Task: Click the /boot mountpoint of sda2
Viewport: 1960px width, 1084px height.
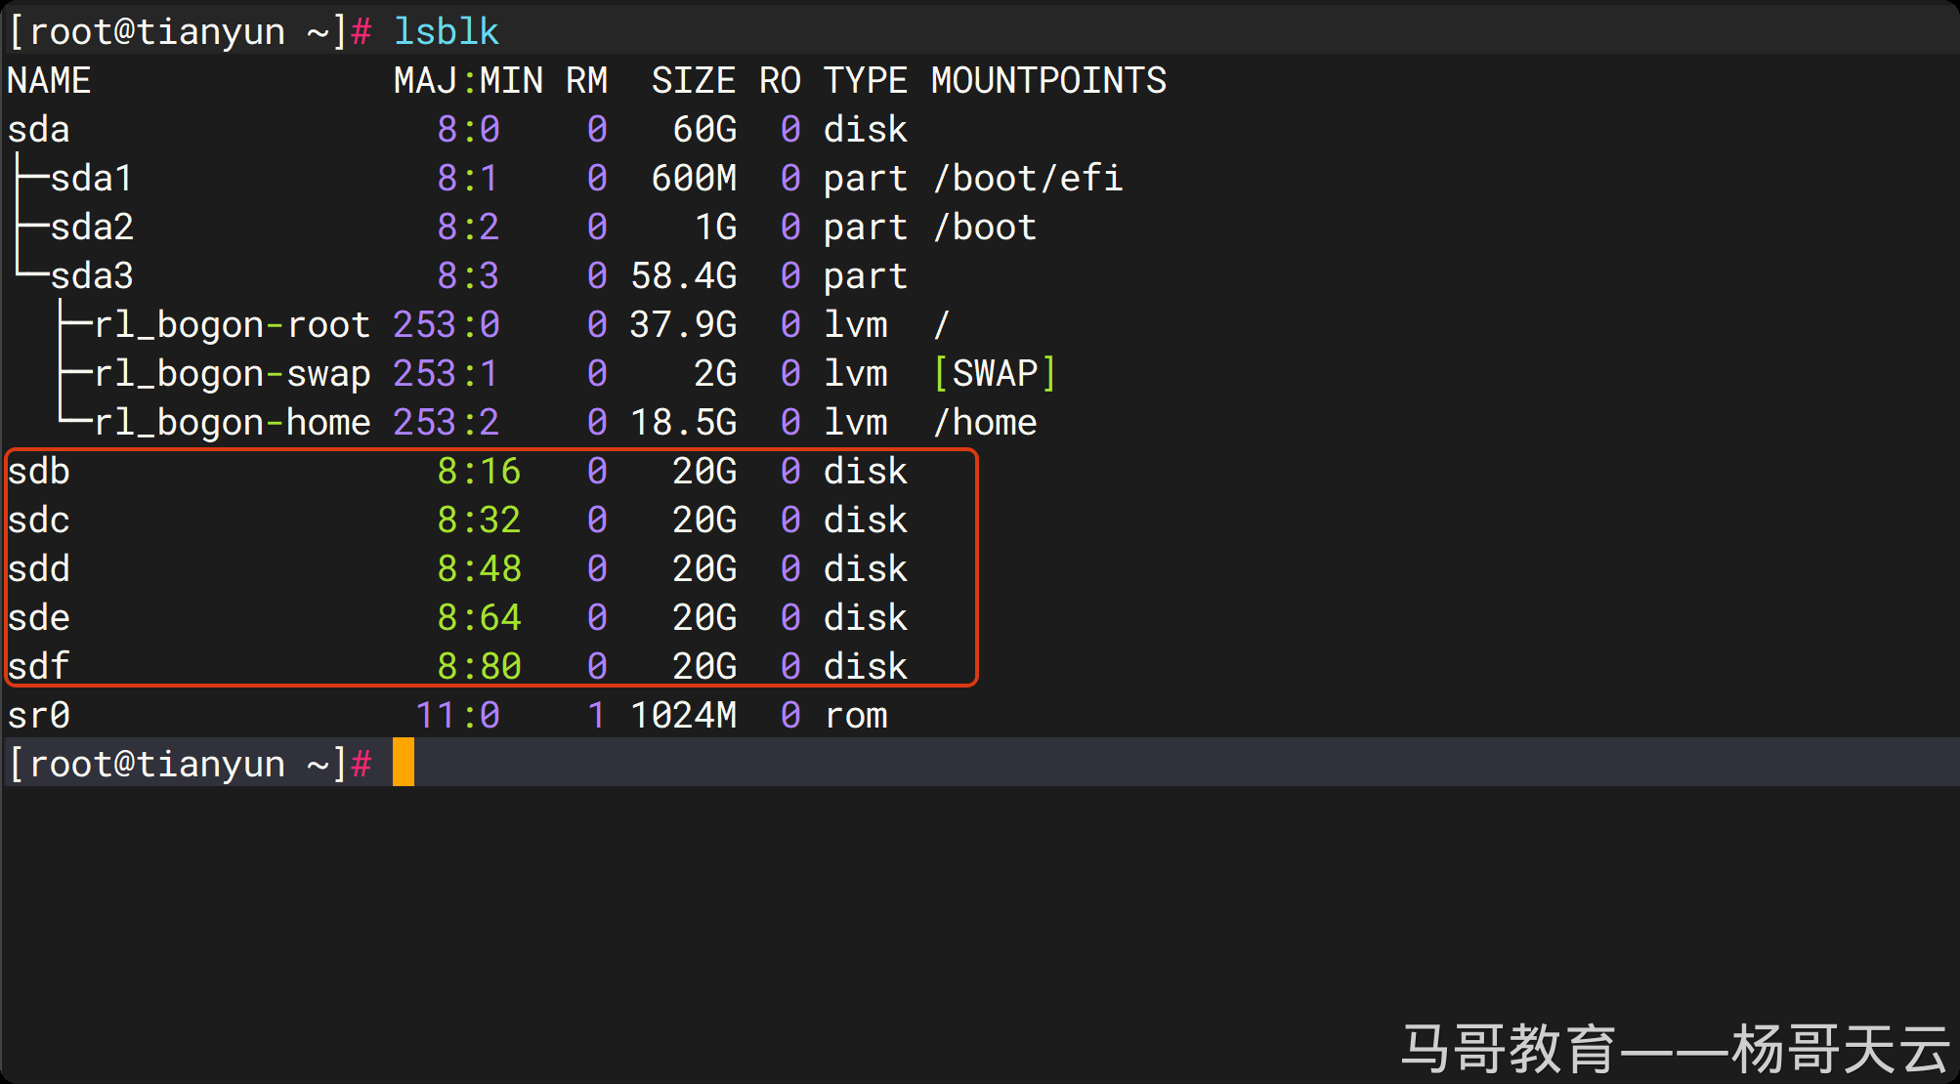Action: click(985, 228)
